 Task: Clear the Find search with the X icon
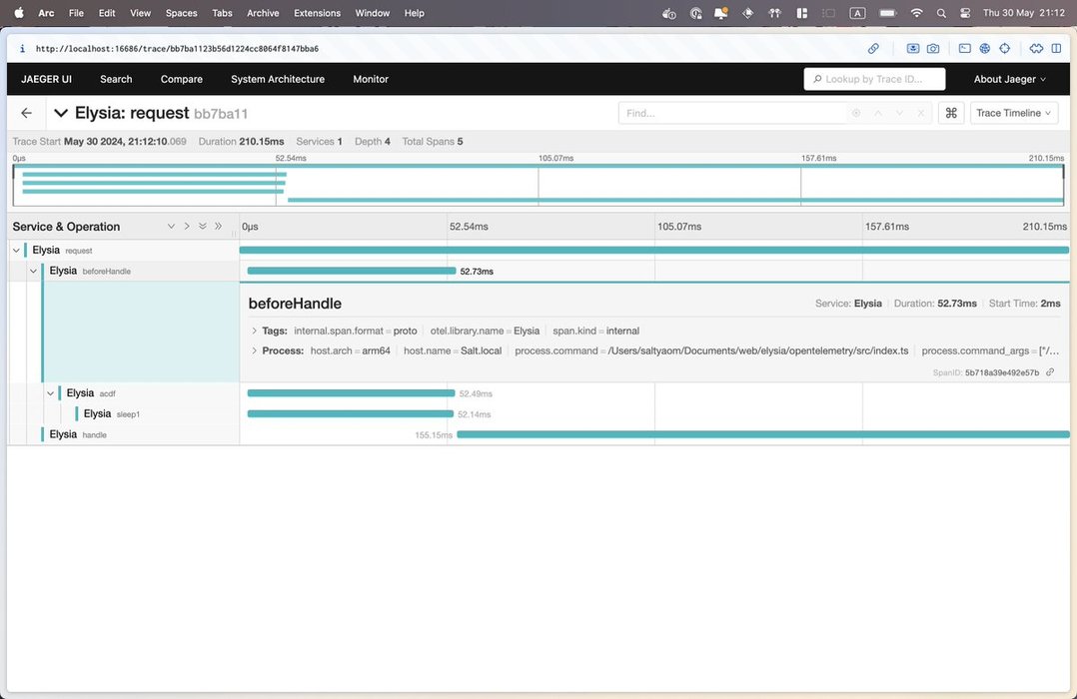(921, 113)
